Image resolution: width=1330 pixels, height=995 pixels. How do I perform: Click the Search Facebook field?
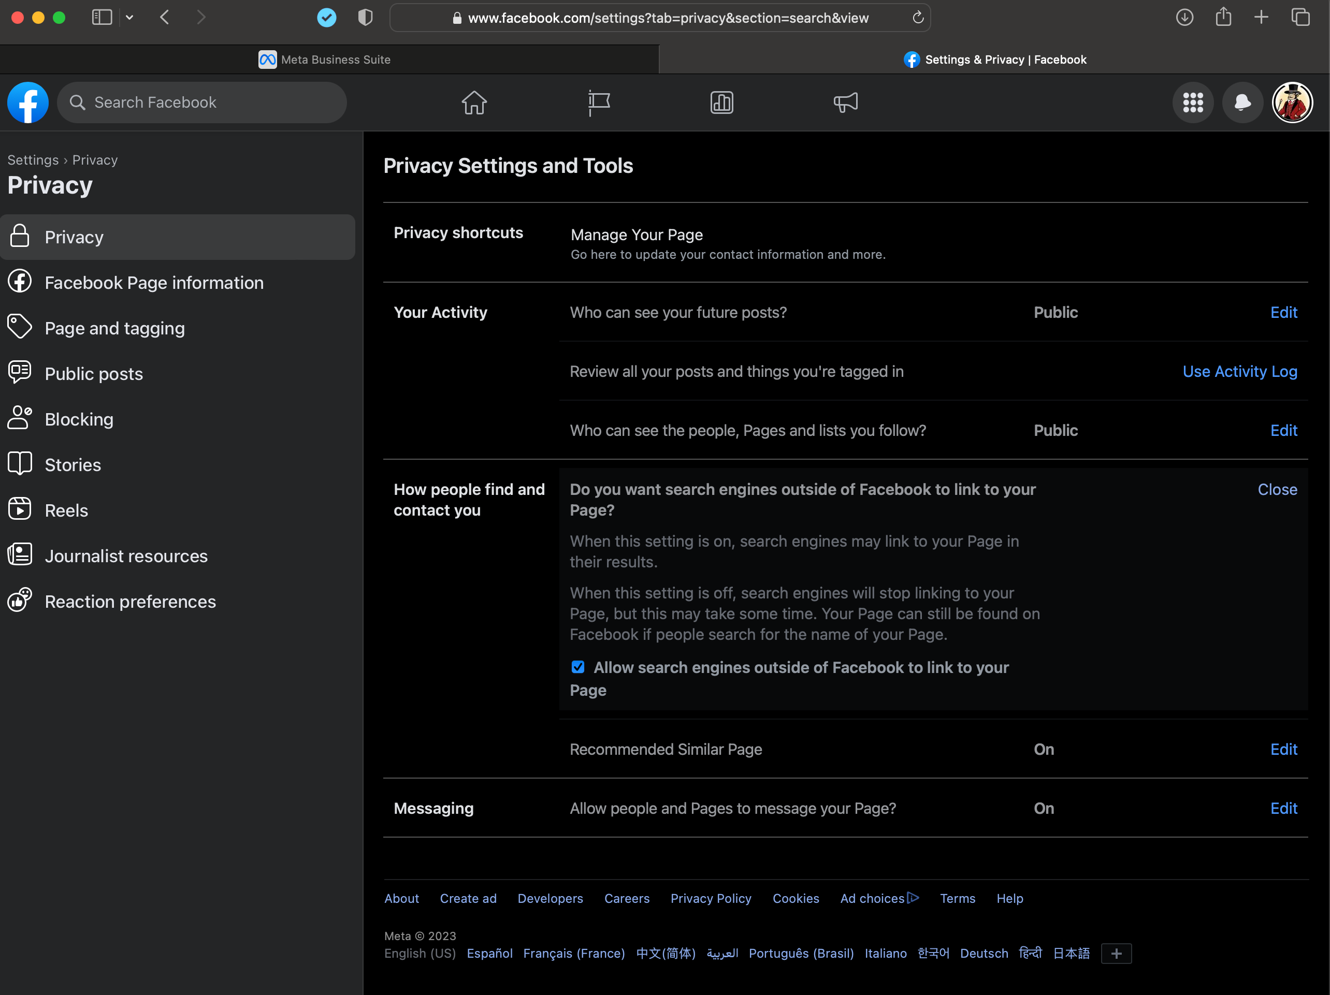[x=202, y=102]
